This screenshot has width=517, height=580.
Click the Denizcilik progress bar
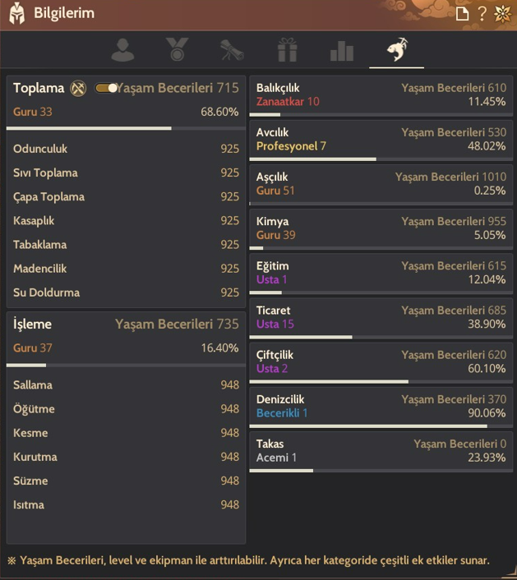pyautogui.click(x=381, y=426)
